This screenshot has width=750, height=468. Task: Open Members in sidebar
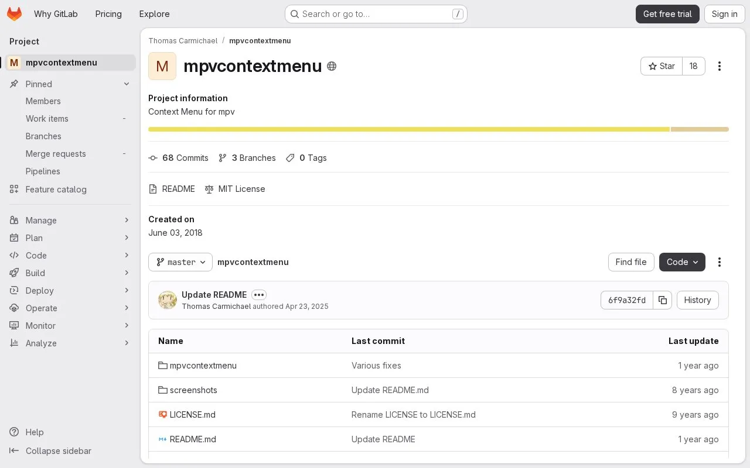tap(70, 101)
